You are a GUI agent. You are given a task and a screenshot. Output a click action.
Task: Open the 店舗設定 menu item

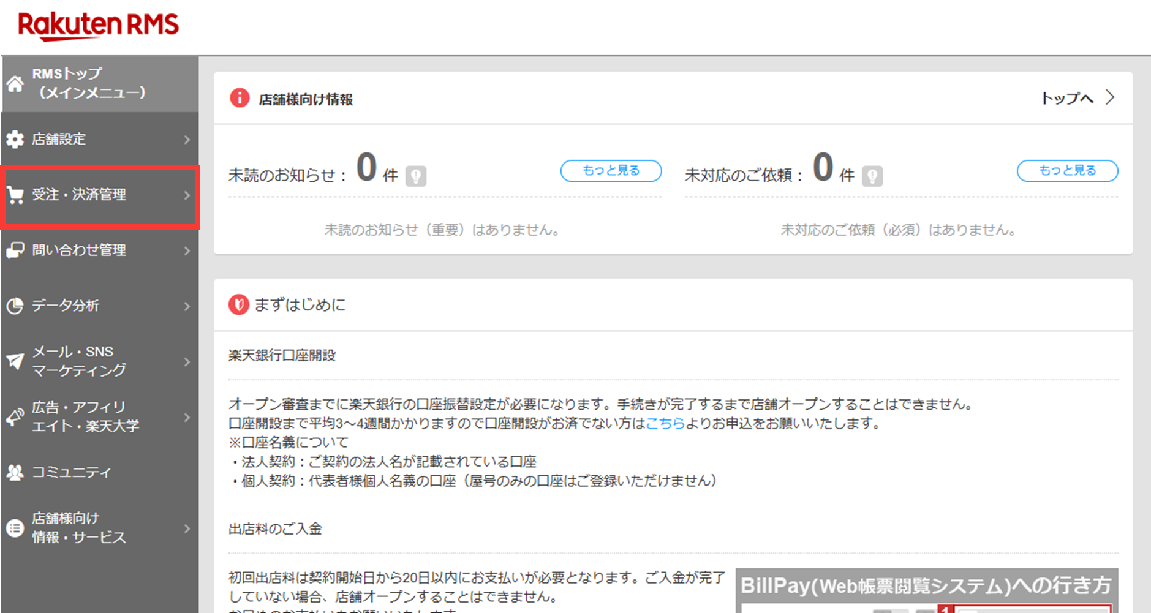pos(100,140)
